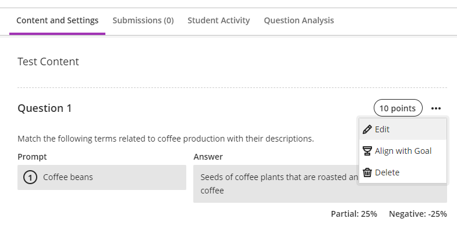
Task: Click the pencil icon beside Edit
Action: tap(367, 129)
